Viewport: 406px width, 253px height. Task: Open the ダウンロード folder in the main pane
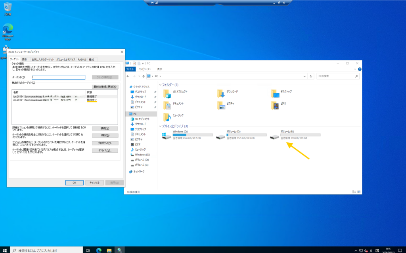[221, 93]
